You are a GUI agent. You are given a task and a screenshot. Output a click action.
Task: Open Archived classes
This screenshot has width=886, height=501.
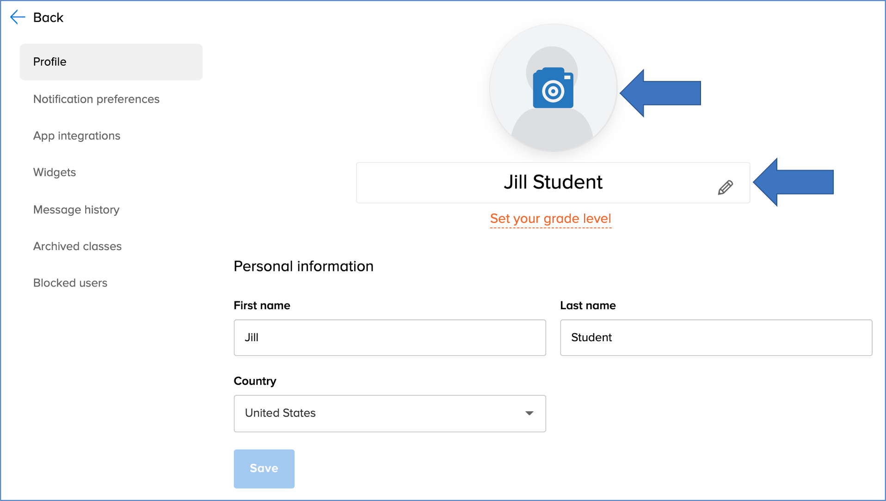[x=77, y=246]
